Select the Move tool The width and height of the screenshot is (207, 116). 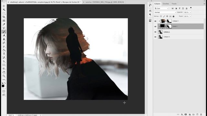click(4, 6)
